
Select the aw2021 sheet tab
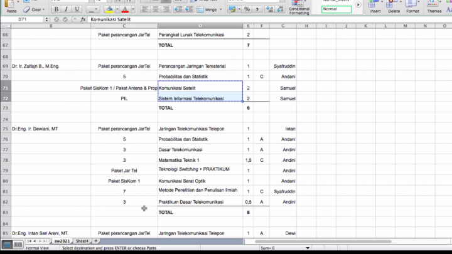(62, 241)
